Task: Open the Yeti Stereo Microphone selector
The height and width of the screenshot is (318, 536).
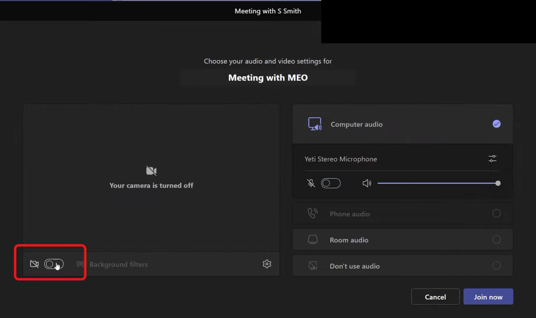Action: click(x=341, y=159)
